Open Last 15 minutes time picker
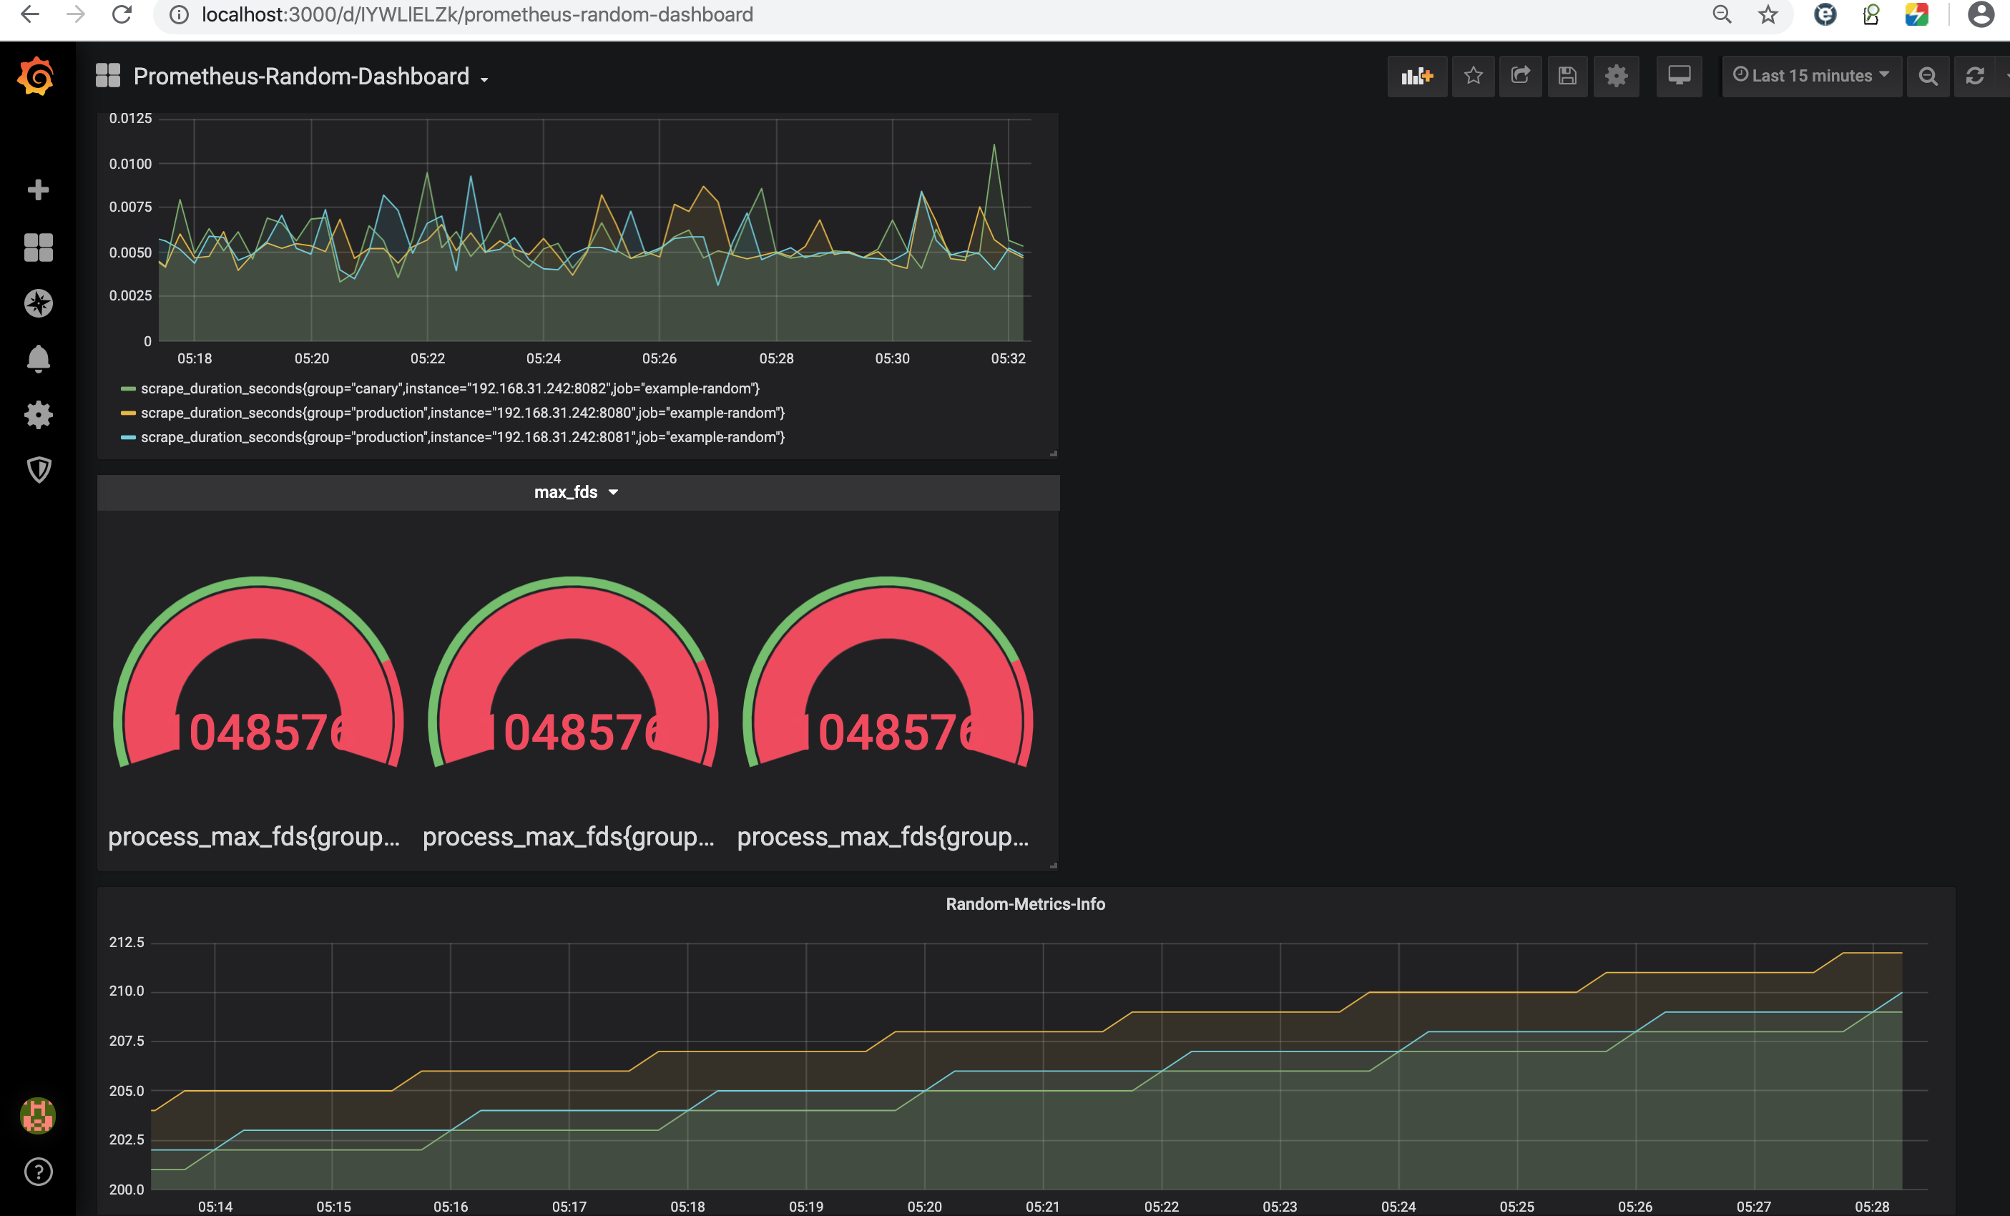The width and height of the screenshot is (2010, 1216). click(x=1811, y=76)
